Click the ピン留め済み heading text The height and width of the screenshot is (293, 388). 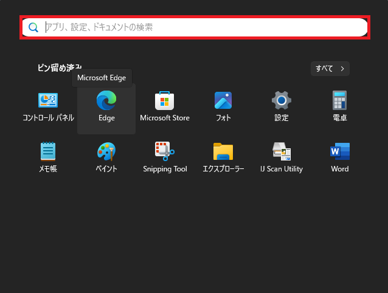tap(60, 67)
